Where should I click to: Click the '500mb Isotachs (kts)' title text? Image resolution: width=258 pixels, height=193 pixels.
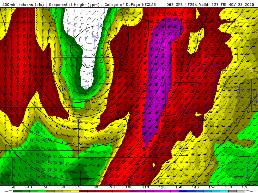click(x=23, y=5)
